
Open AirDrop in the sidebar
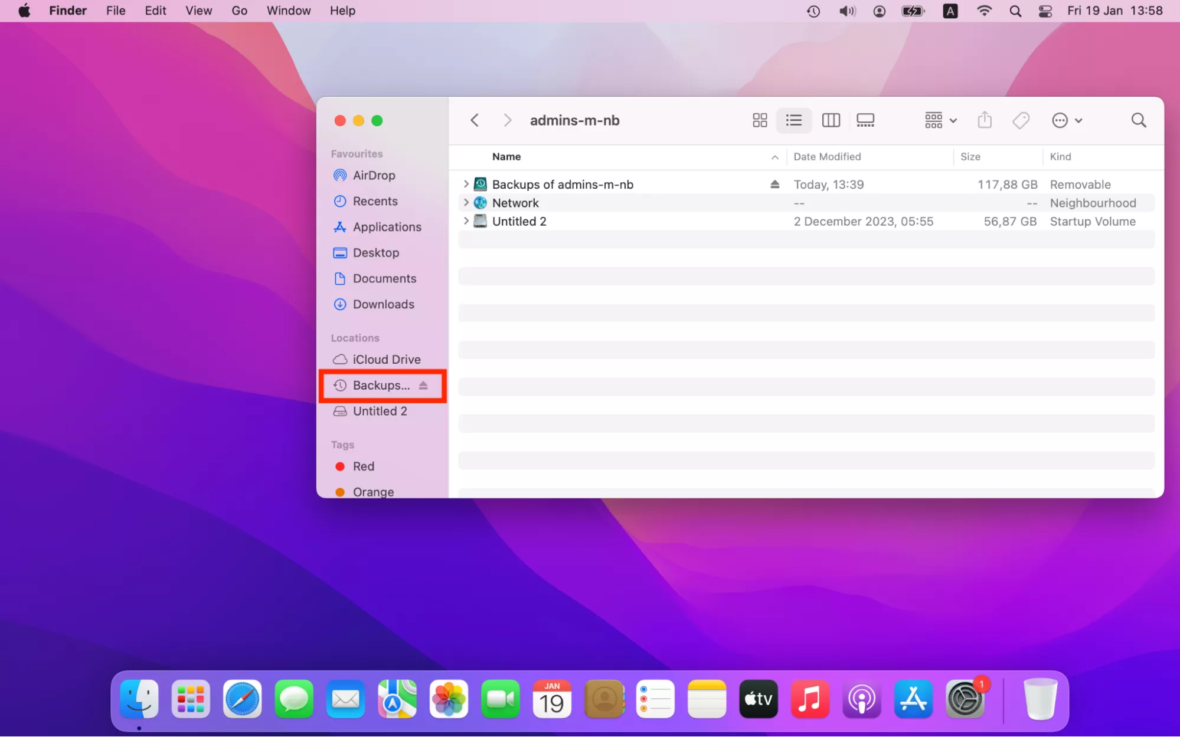click(x=373, y=175)
